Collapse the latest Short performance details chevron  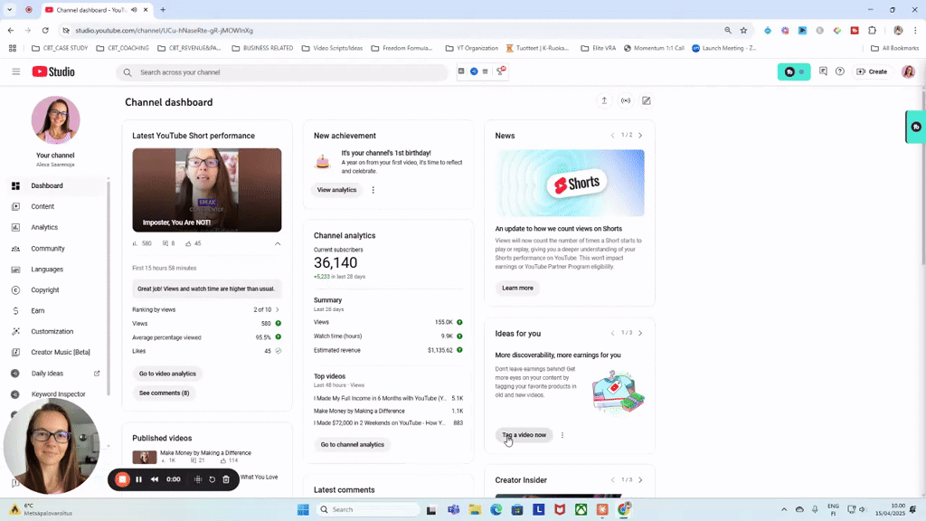(278, 243)
